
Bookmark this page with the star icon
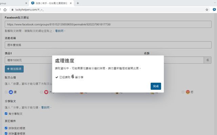pyautogui.click(x=207, y=10)
